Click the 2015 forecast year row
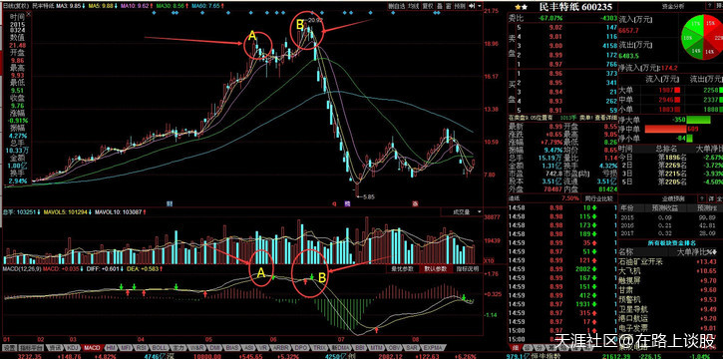Viewport: 723px width, 359px height. pyautogui.click(x=669, y=216)
